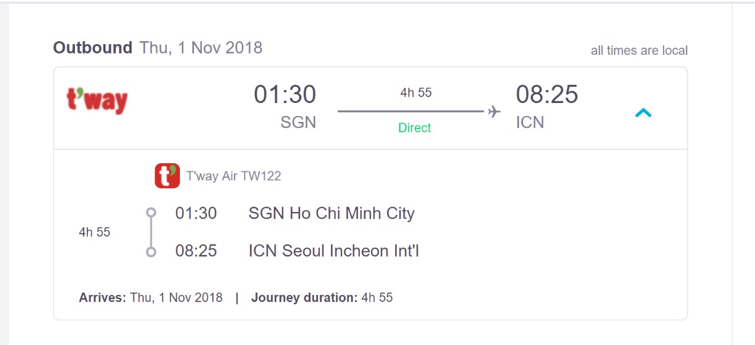Click the T'way Air TW122 flight number

234,176
